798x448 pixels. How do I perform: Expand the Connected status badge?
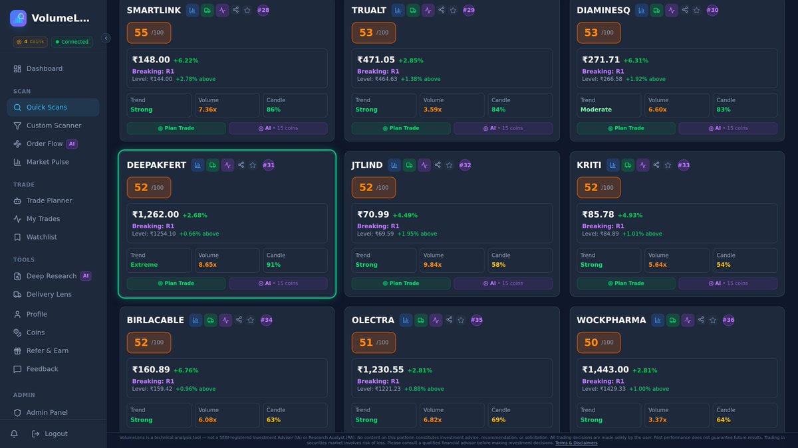pos(71,41)
